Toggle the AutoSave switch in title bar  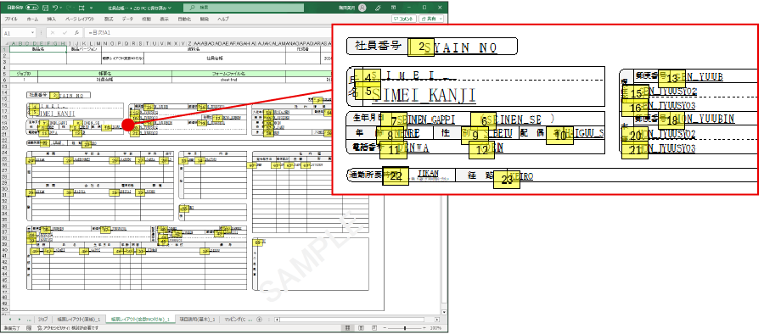31,8
